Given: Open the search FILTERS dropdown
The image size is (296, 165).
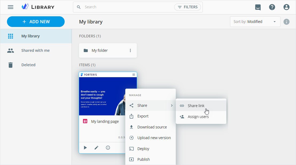Looking at the screenshot, I should 188,7.
